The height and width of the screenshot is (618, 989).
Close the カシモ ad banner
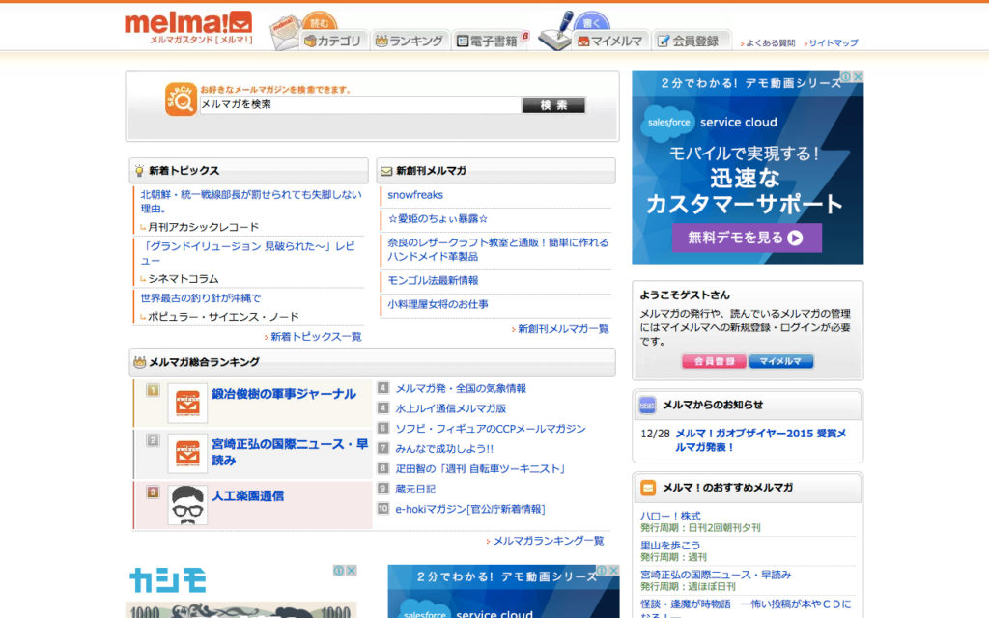pos(352,571)
